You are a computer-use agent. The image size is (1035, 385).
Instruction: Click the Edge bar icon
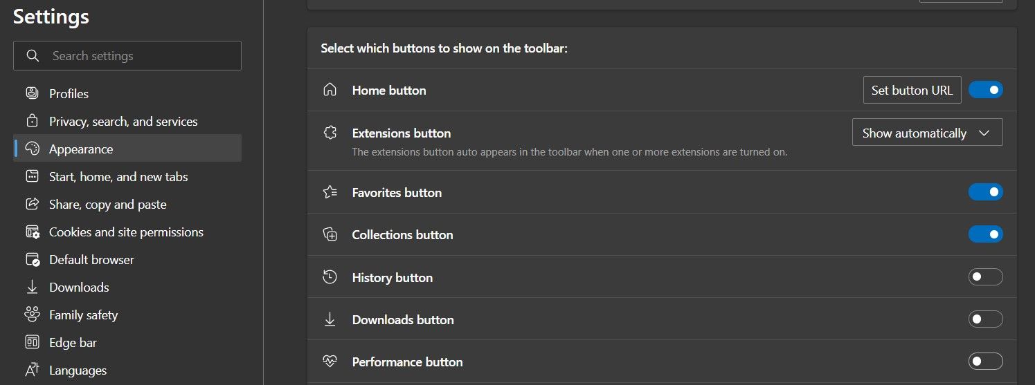32,342
